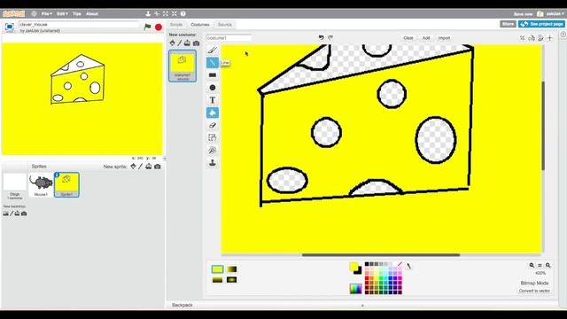This screenshot has width=567, height=319.
Task: Click Block help question mark icon
Action: click(x=183, y=14)
